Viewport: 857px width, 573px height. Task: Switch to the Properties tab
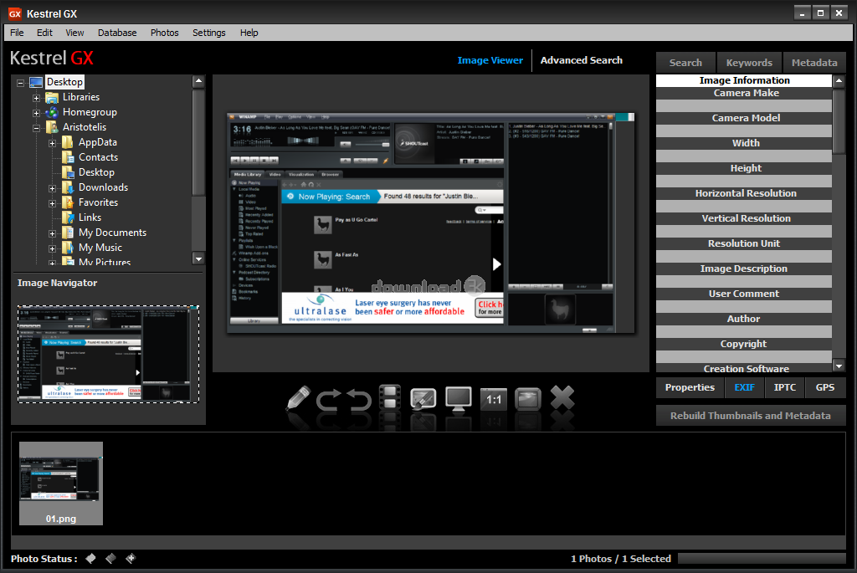coord(690,387)
